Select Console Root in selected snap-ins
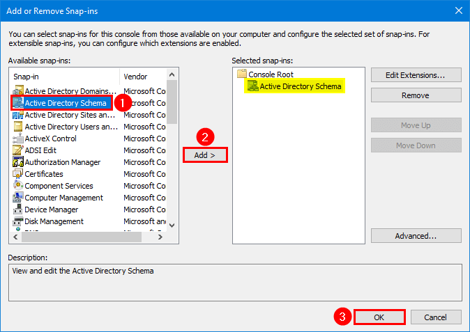The image size is (470, 332). click(x=271, y=74)
